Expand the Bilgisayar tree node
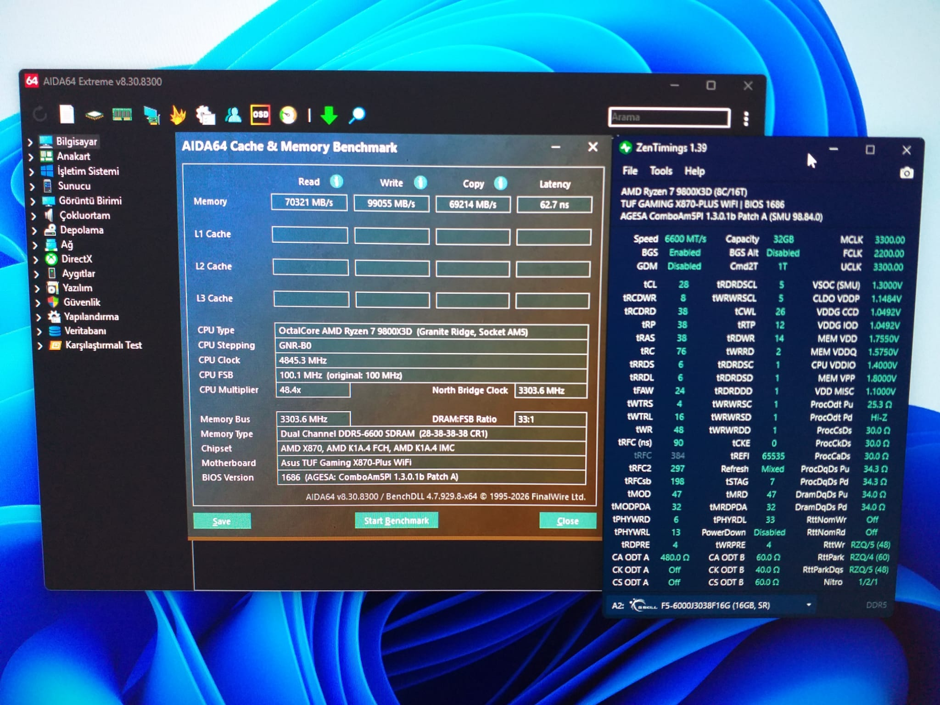This screenshot has width=940, height=705. coord(30,142)
